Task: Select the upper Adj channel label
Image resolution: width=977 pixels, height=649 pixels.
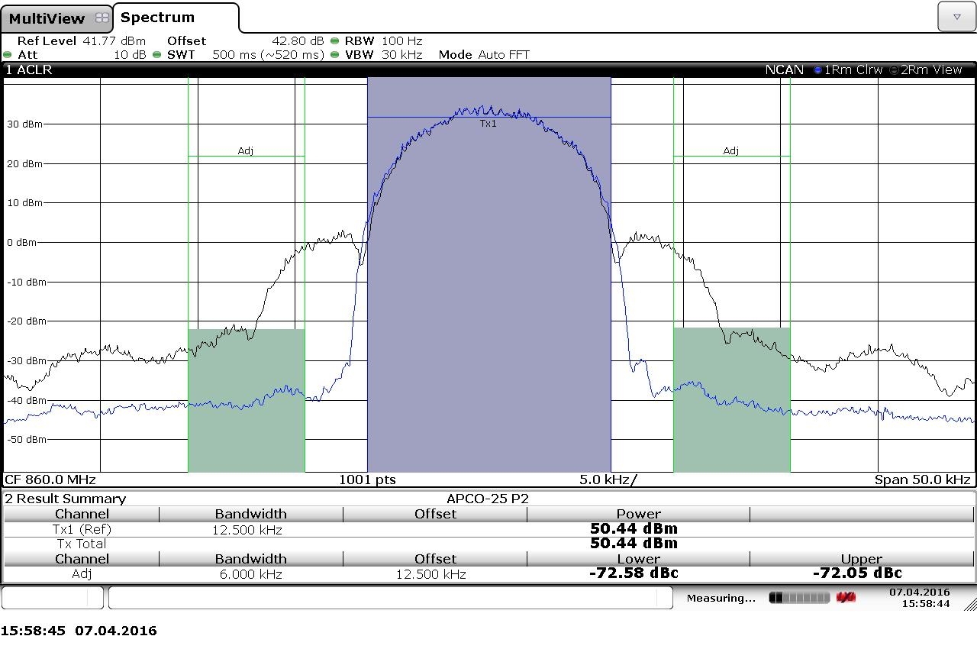Action: (x=731, y=150)
